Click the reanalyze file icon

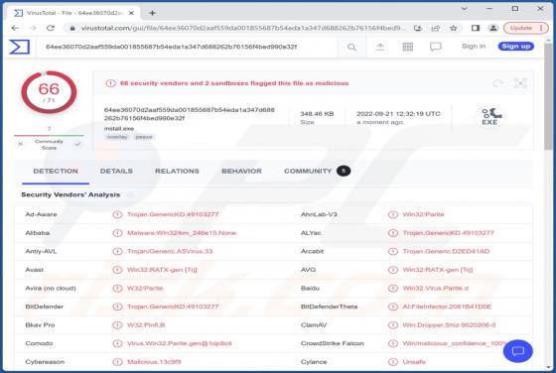[x=498, y=83]
